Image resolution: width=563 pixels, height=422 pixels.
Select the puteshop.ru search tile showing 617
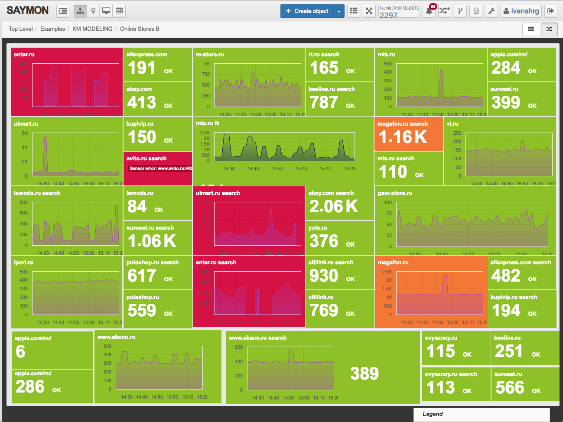158,273
